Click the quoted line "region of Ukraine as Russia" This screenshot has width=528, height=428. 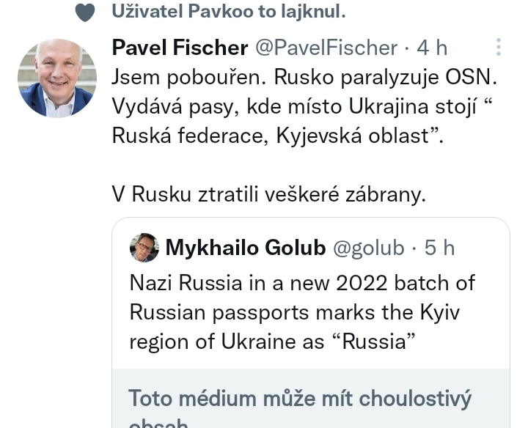point(272,342)
